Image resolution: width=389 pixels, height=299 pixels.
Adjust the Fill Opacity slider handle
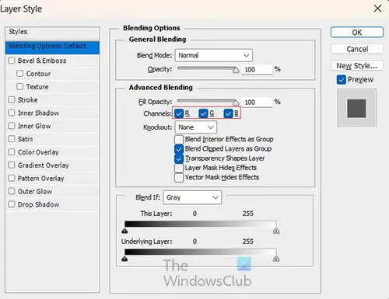[x=236, y=103]
